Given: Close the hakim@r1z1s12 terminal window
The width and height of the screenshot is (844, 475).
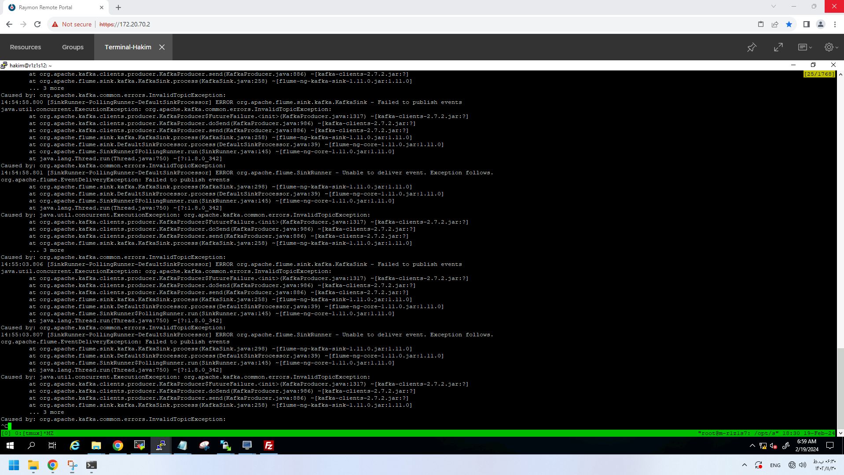Looking at the screenshot, I should 833,65.
